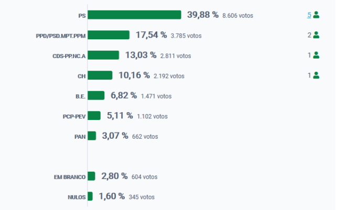Click the CDS-PP.NC.A party label
Viewport: 346px width, 210px height.
(69, 56)
